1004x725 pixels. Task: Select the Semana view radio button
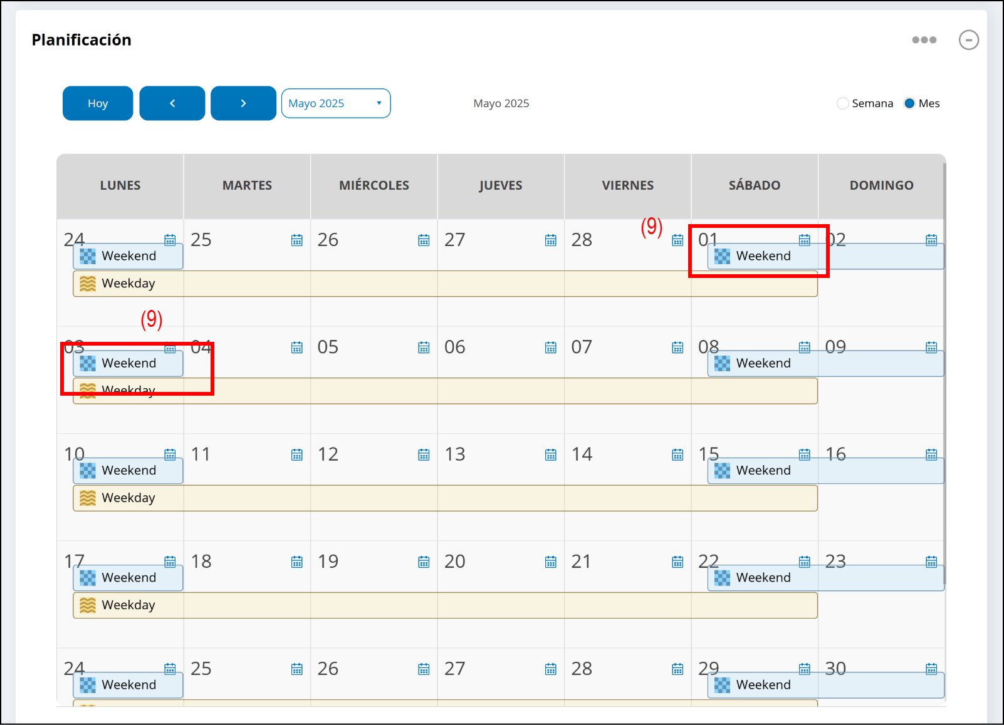[843, 103]
